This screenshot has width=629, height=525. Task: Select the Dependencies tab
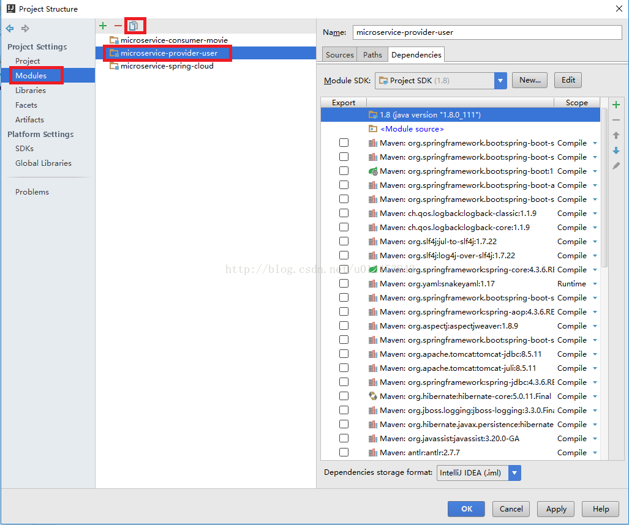(416, 55)
